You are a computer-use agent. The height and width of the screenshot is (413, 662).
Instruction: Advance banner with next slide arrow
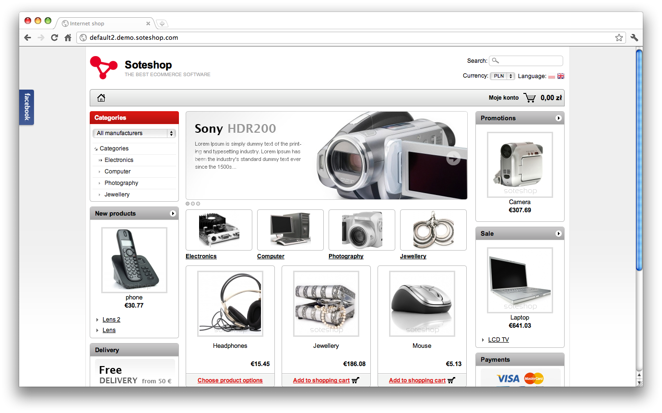(x=453, y=158)
